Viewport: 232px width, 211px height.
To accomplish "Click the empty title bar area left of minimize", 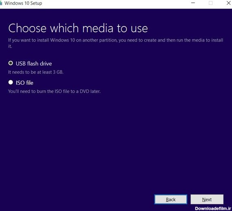I will coord(116,3).
